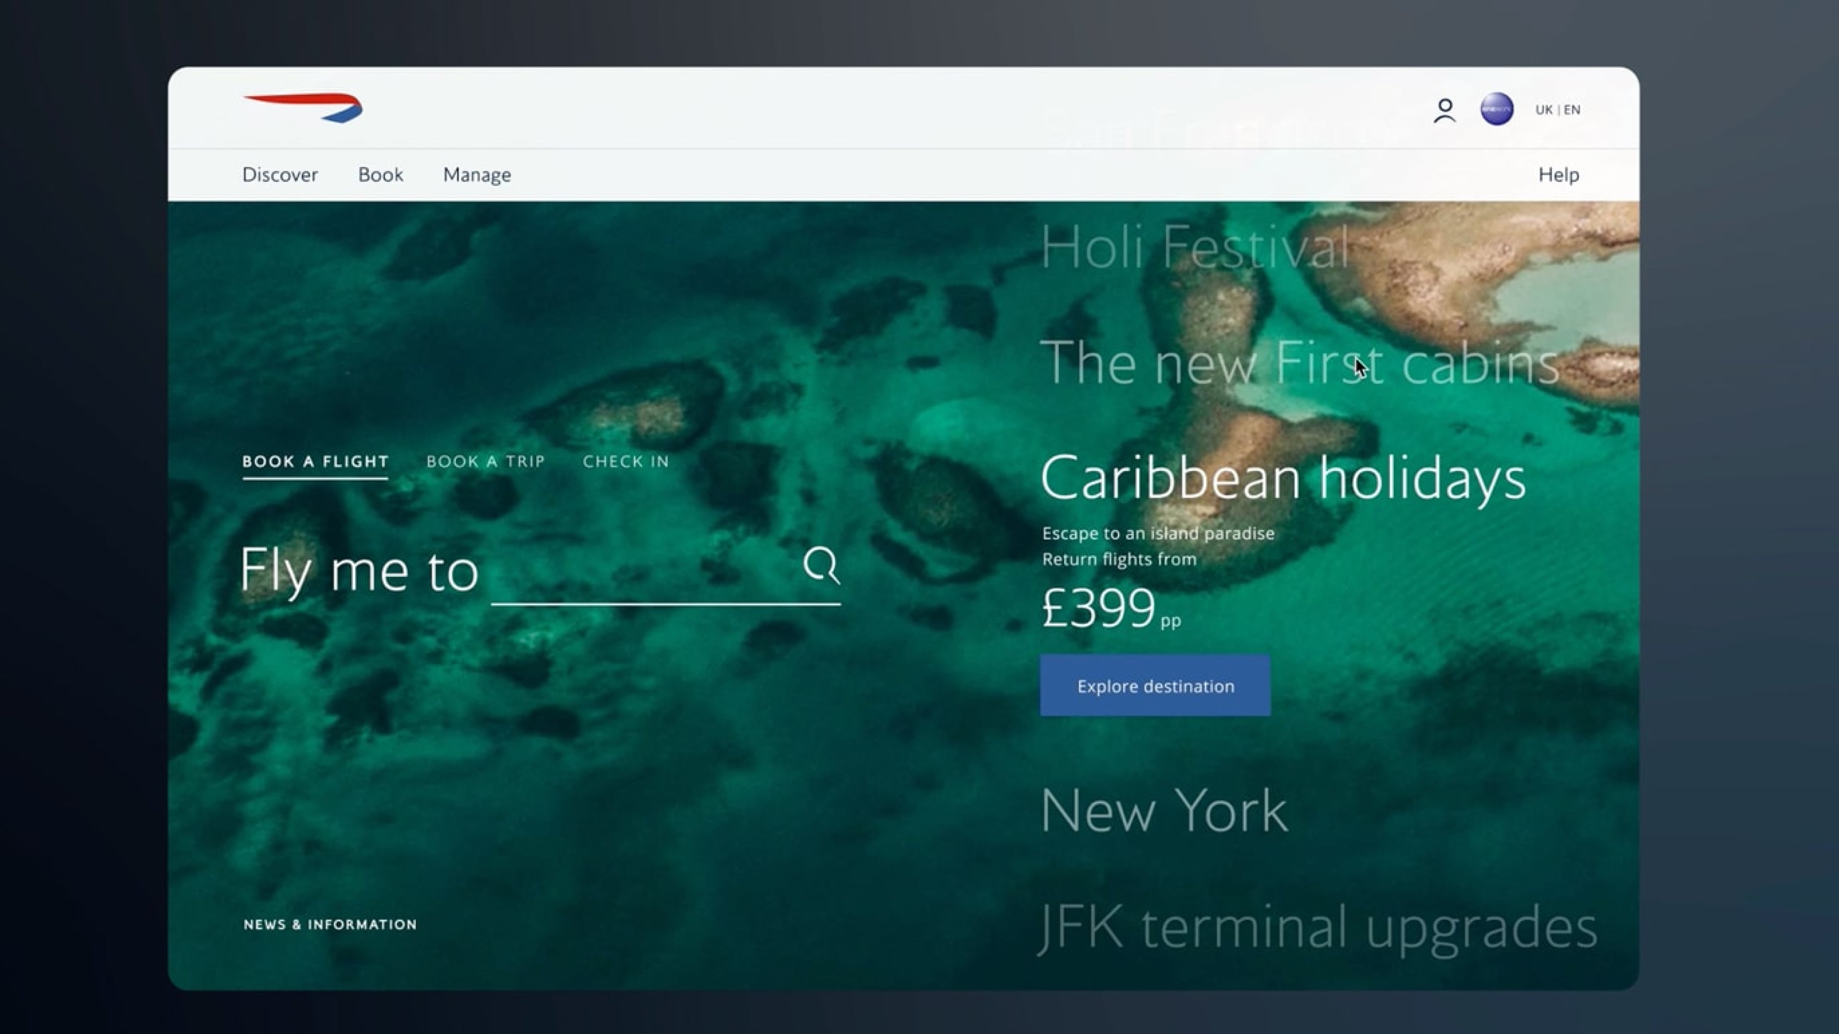Choose the New York carousel item
The image size is (1839, 1034).
(1164, 810)
